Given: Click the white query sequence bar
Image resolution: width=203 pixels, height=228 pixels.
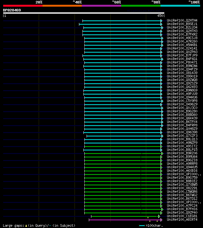Looking at the screenshot, I should [84, 13].
